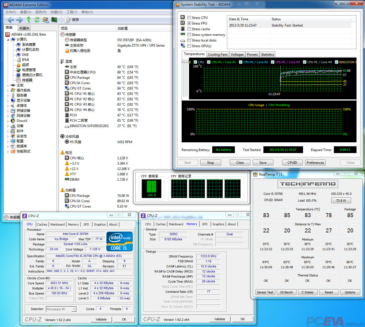The width and height of the screenshot is (365, 327).
Task: Open the SPD tab in CPU-Z Memory window
Action: (205, 224)
